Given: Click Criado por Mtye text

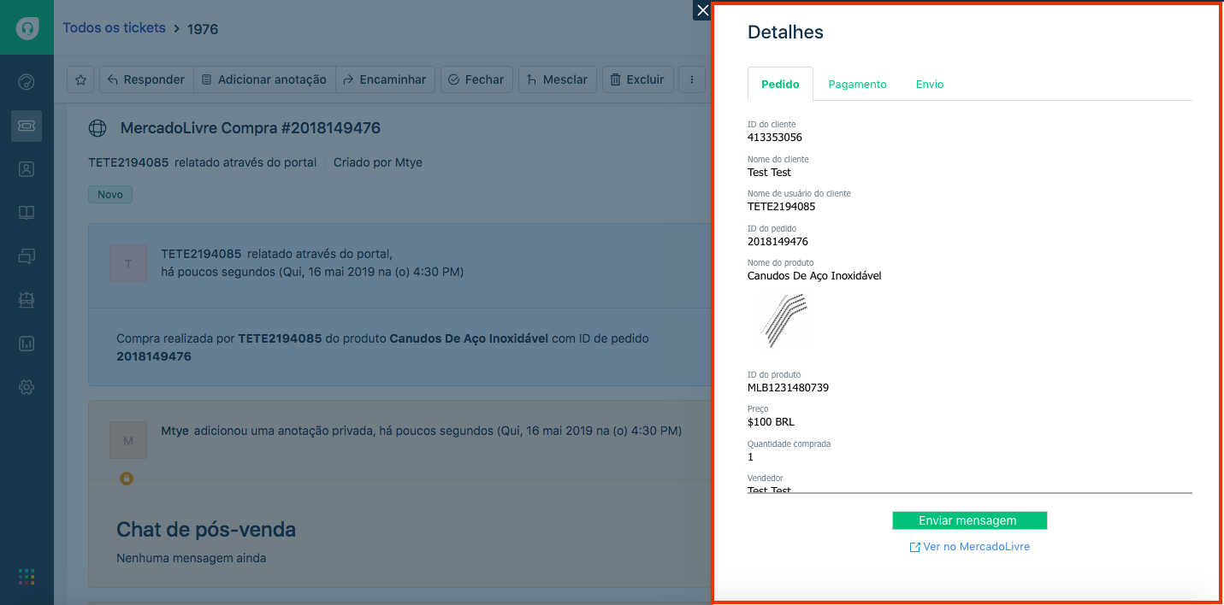Looking at the screenshot, I should [x=378, y=162].
